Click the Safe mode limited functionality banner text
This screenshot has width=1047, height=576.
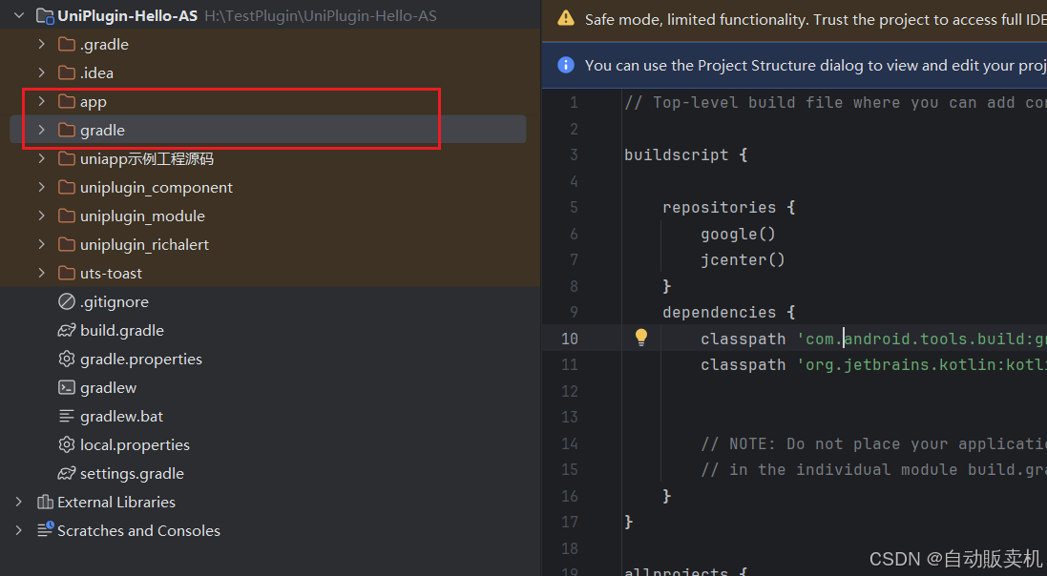pos(815,19)
